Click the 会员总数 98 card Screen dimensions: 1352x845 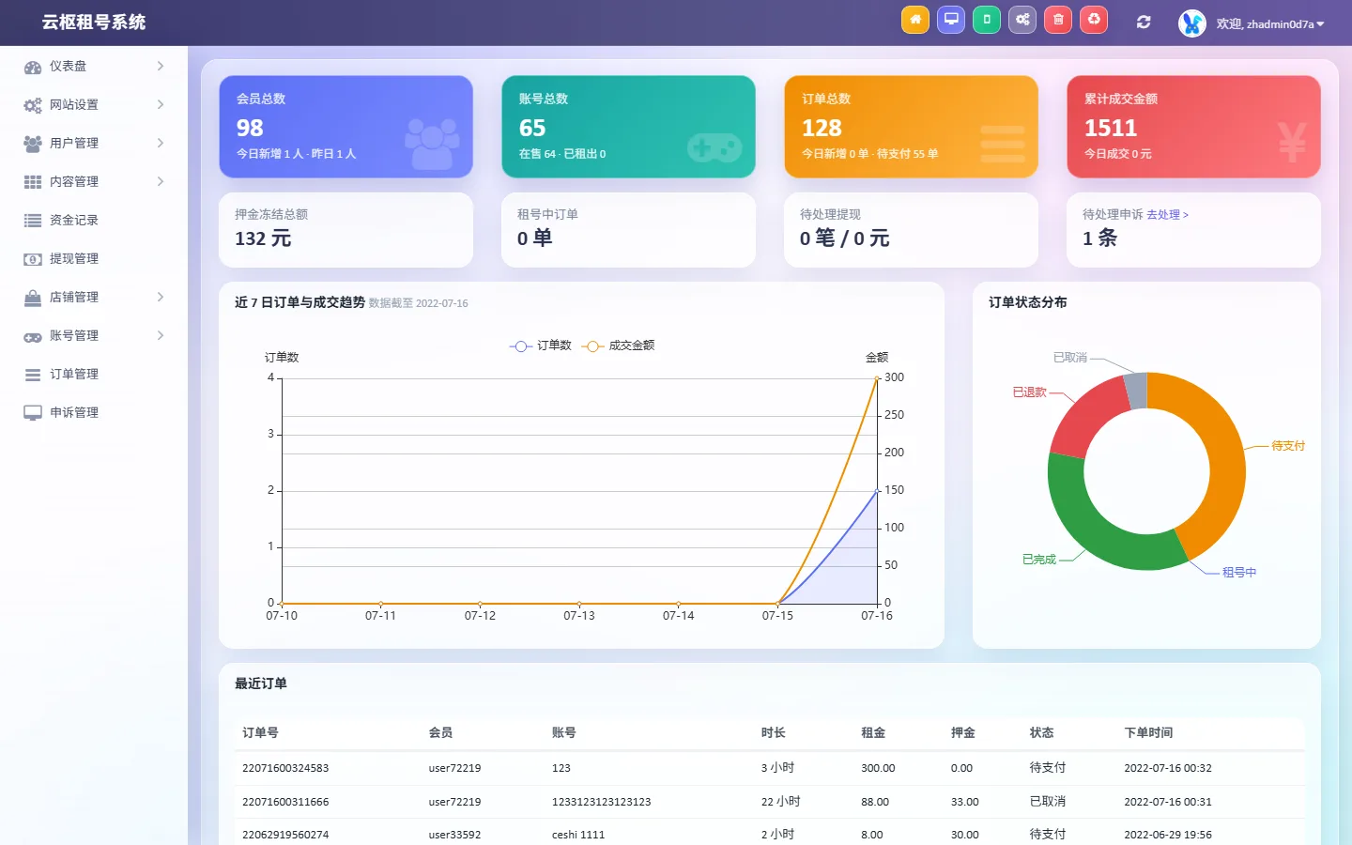click(346, 127)
